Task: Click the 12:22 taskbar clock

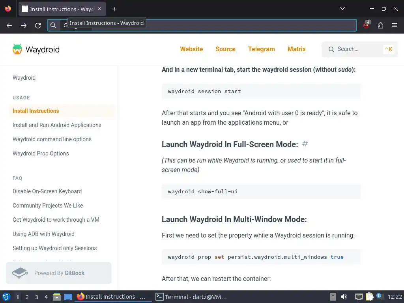Action: (x=395, y=297)
